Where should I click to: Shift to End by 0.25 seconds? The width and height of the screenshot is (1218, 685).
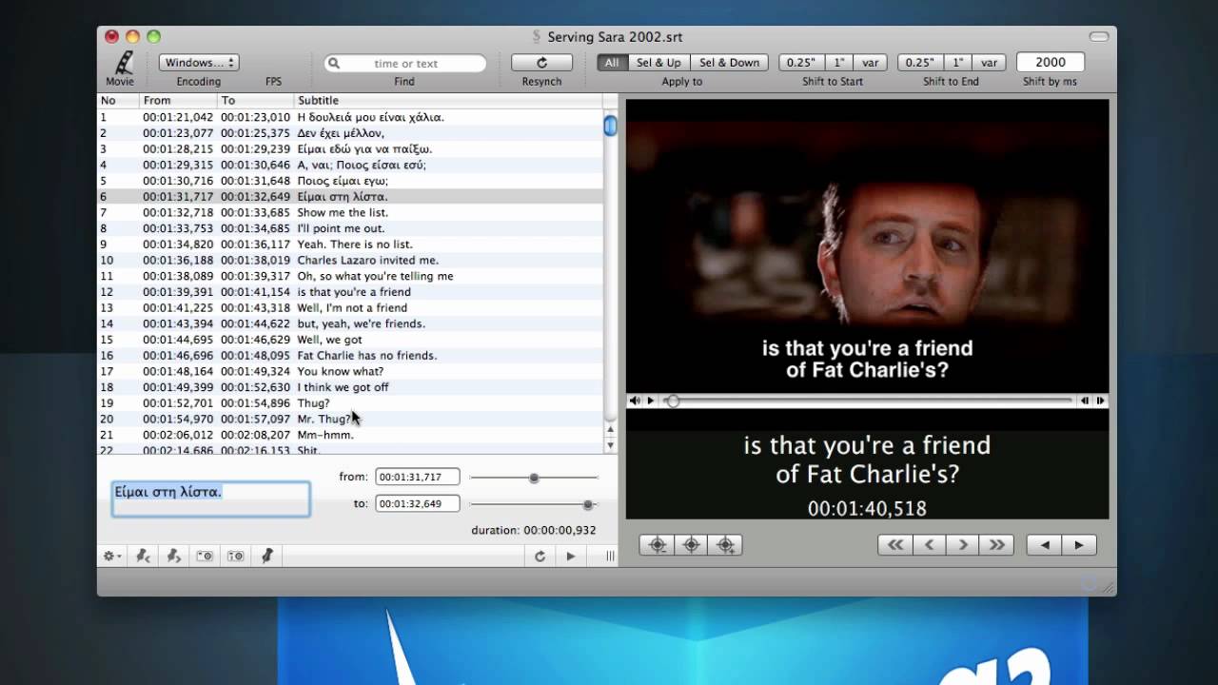[920, 63]
